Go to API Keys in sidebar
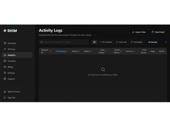 pos(17,49)
